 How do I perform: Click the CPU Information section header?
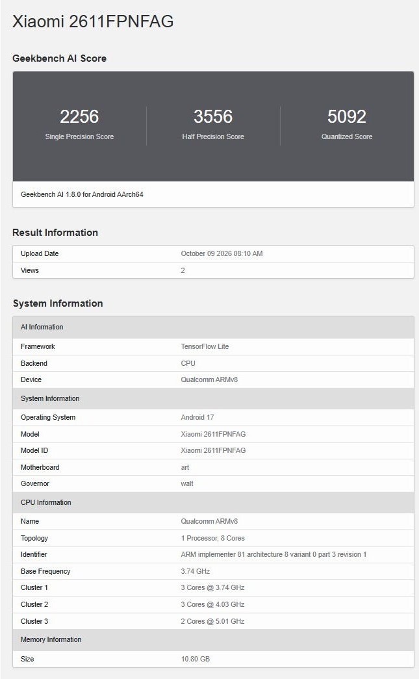point(213,502)
